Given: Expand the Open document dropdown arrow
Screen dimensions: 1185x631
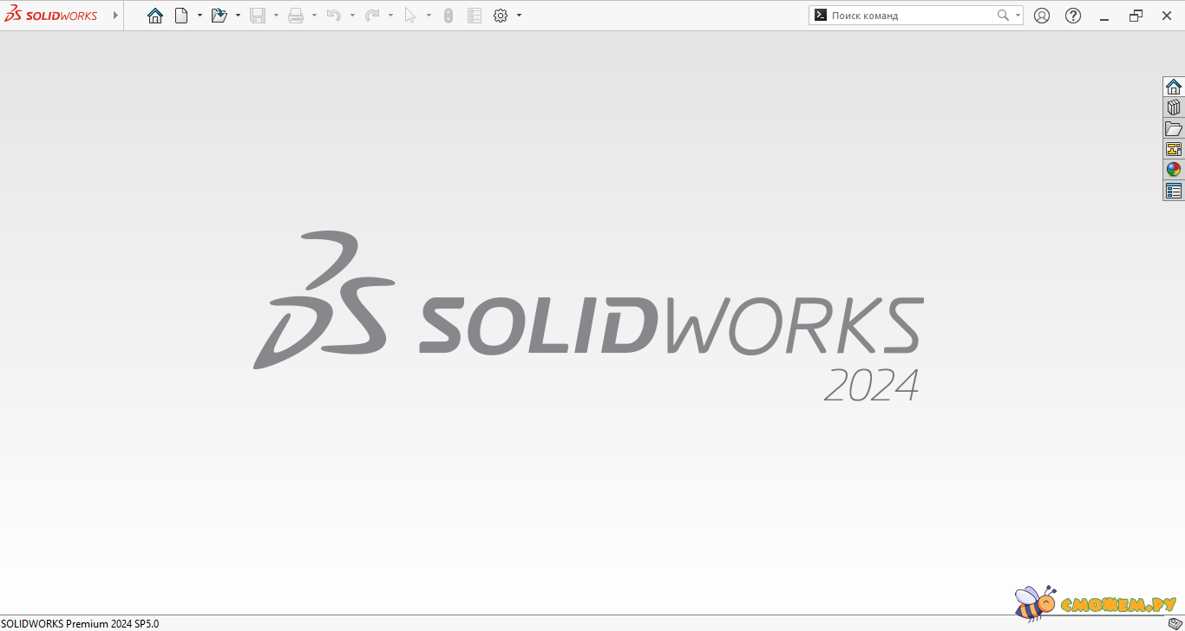Looking at the screenshot, I should tap(238, 16).
